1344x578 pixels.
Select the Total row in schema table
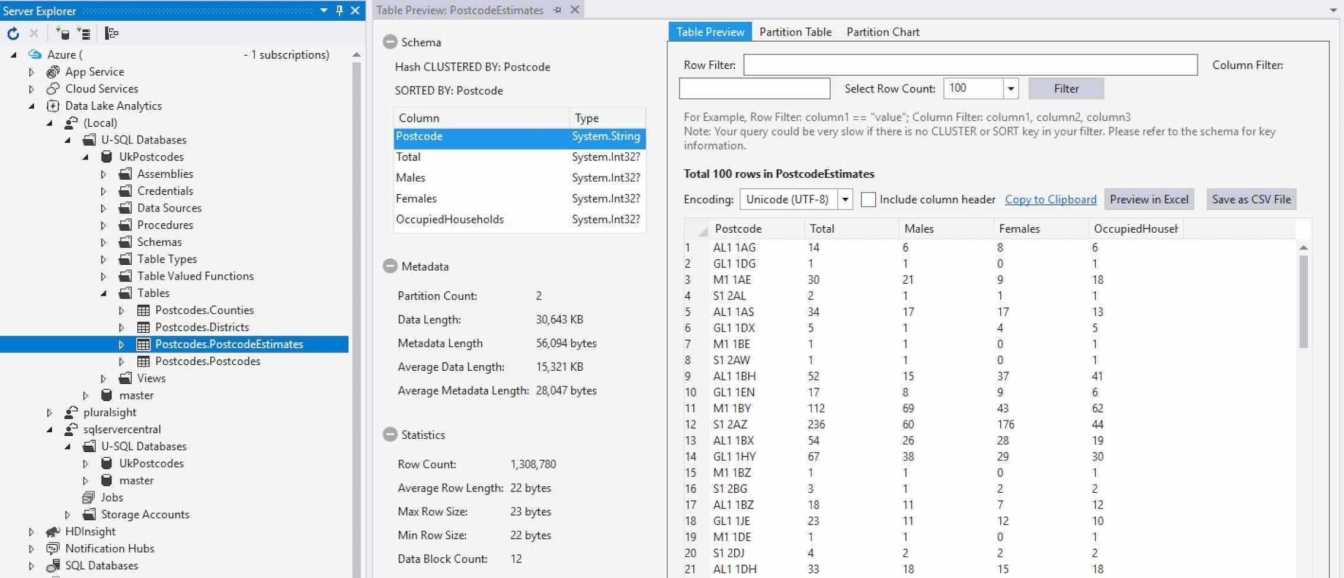[519, 157]
